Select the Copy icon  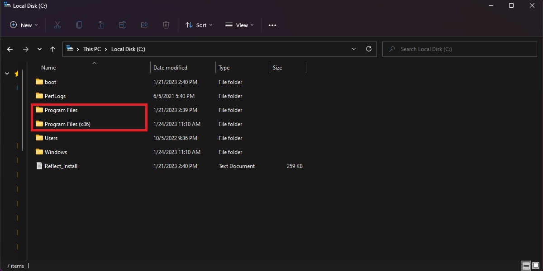click(79, 25)
